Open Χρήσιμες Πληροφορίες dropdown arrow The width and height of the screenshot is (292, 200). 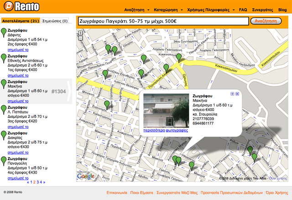pos(234,10)
